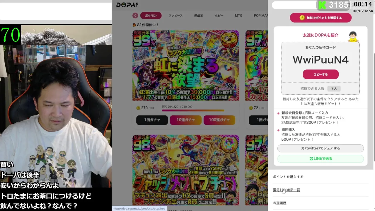This screenshot has height=211, width=375.
Task: Click 無料でポイントを獲得する button
Action: pos(321,18)
